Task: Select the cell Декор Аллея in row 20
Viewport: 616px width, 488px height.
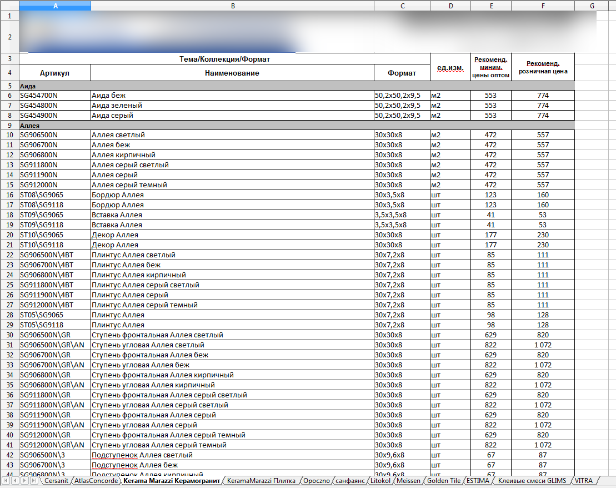Action: click(232, 235)
